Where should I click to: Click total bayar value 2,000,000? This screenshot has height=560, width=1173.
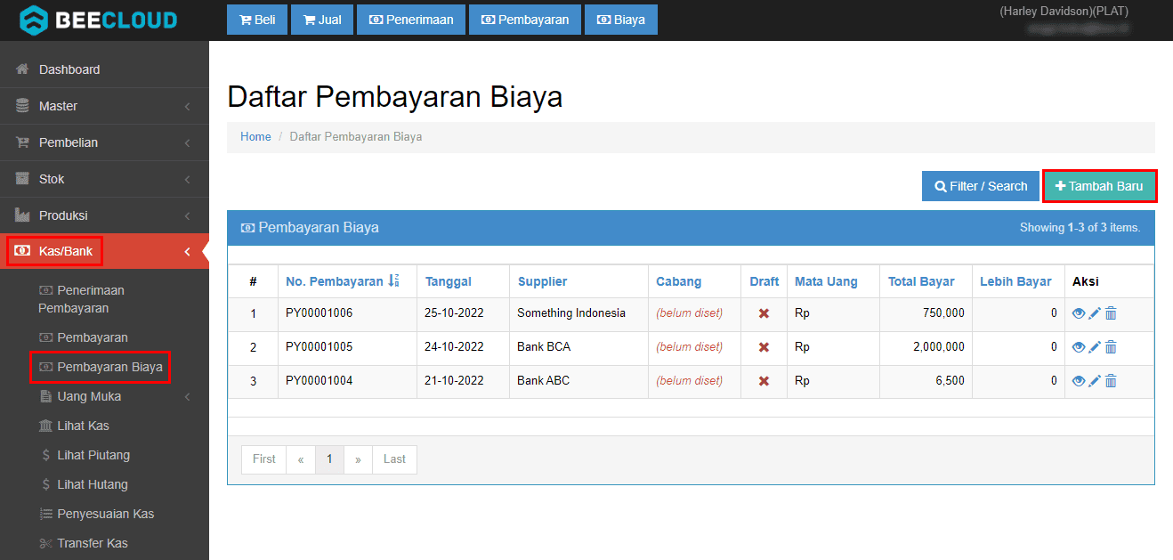pos(939,347)
